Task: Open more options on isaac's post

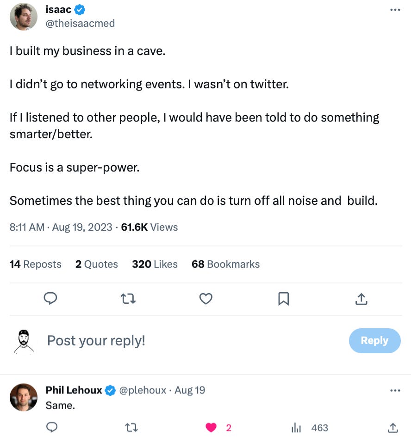Action: pyautogui.click(x=395, y=10)
